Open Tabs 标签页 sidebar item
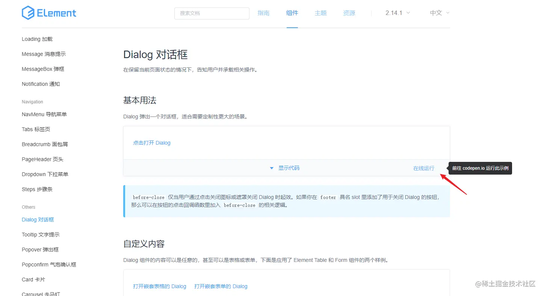The width and height of the screenshot is (544, 296). tap(36, 129)
